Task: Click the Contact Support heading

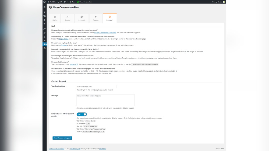Action: [x=58, y=81]
